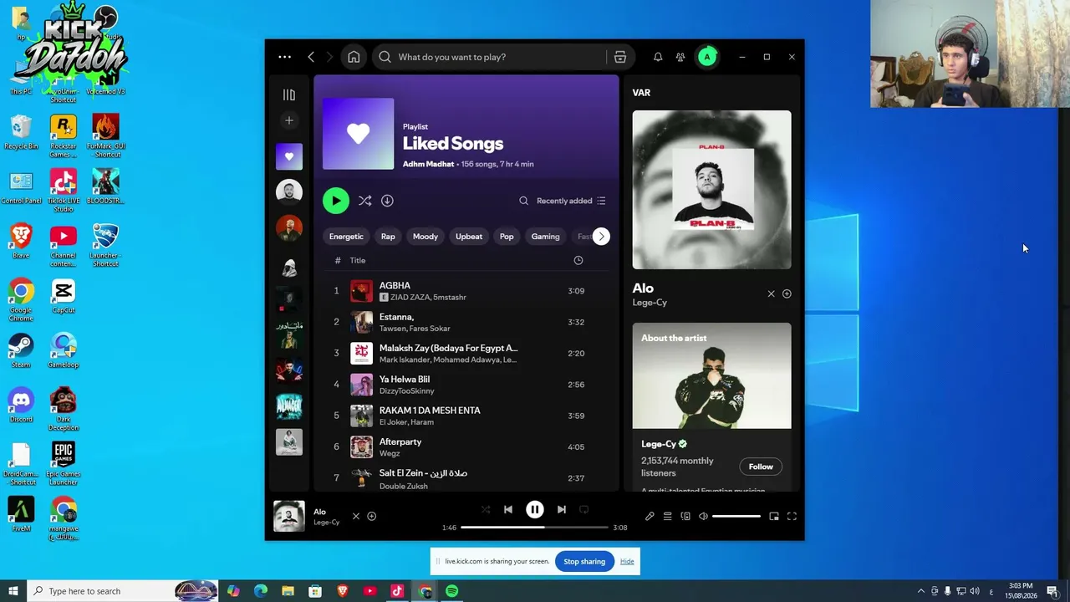Open the Friend Activity icon
This screenshot has height=602, width=1070.
(x=680, y=57)
